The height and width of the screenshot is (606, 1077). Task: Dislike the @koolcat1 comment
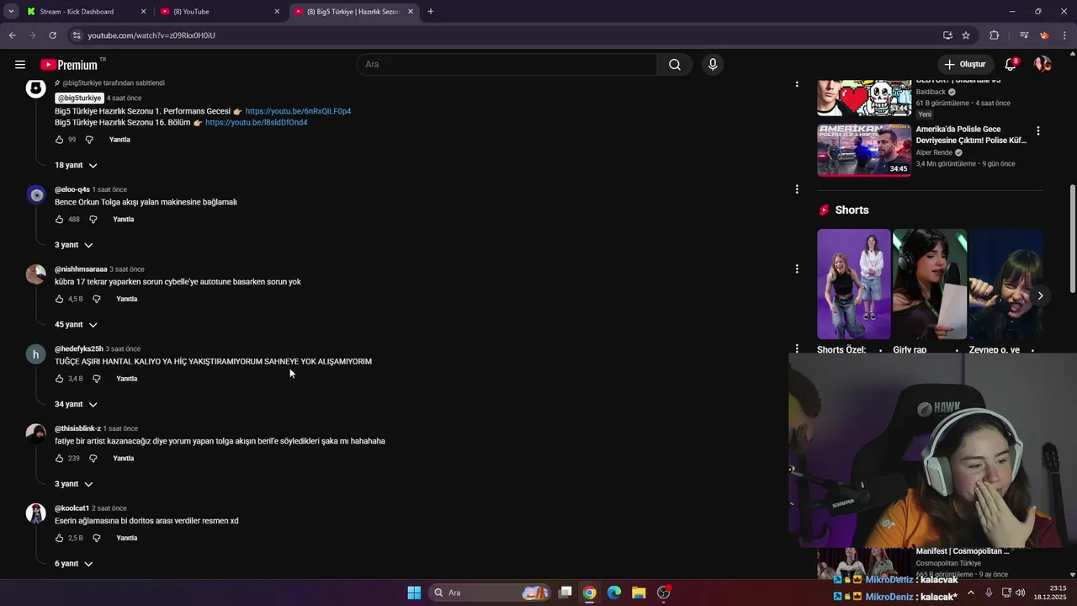[x=96, y=538]
